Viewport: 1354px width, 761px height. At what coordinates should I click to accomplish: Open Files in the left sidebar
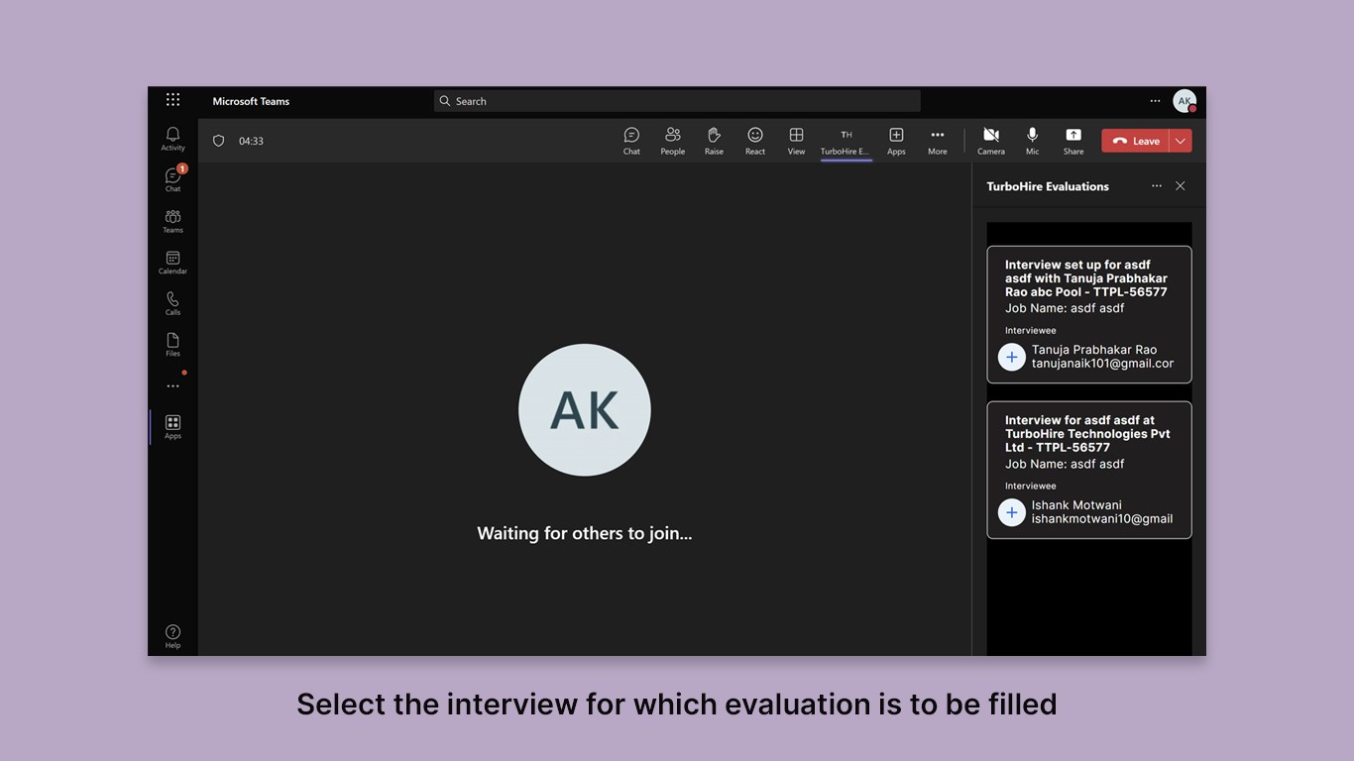click(x=173, y=345)
